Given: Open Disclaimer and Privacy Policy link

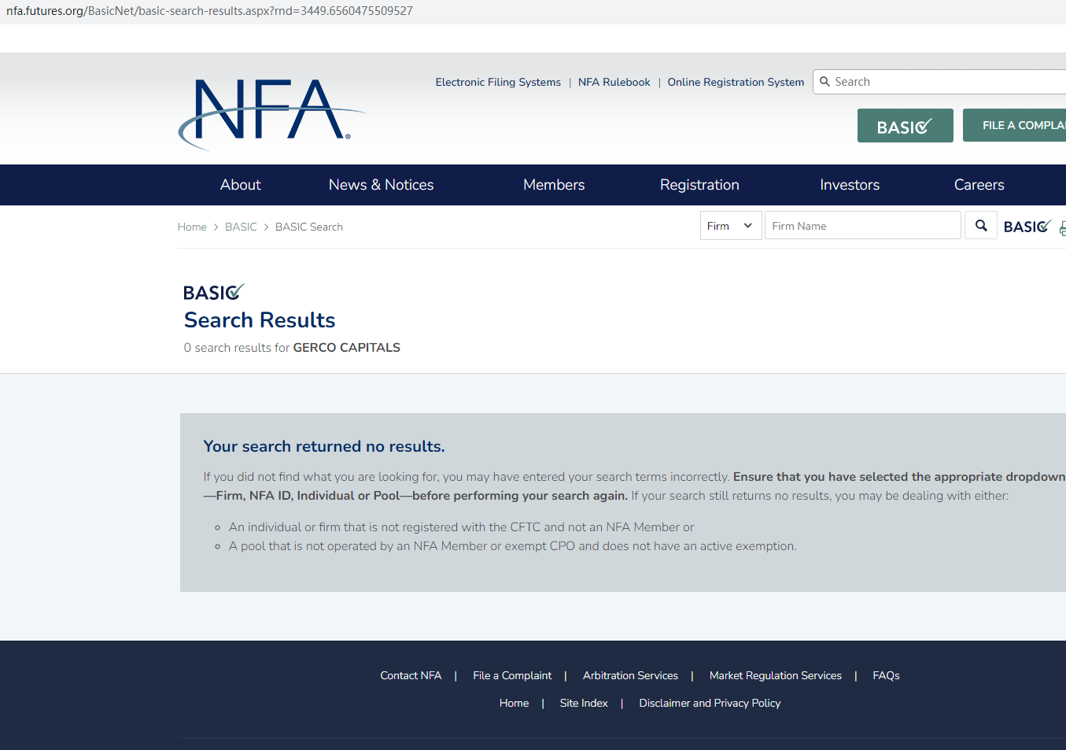Looking at the screenshot, I should (x=710, y=703).
